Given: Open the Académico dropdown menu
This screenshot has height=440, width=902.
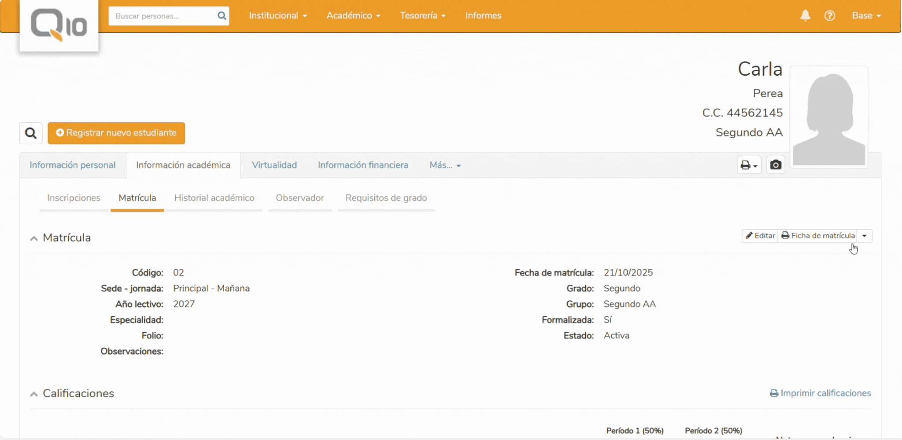Looking at the screenshot, I should (x=353, y=15).
